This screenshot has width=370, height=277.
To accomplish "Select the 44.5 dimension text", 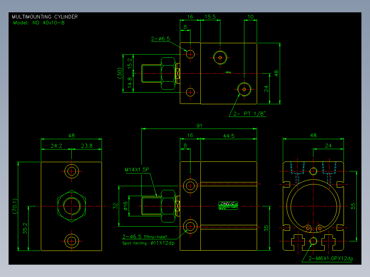I will tap(229, 136).
